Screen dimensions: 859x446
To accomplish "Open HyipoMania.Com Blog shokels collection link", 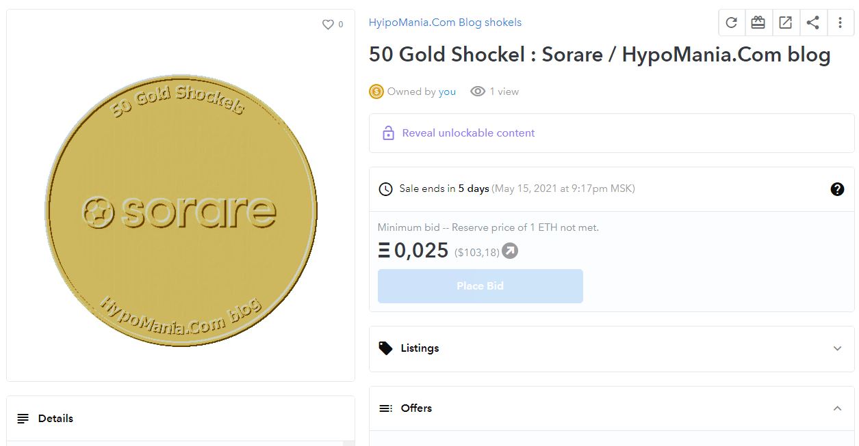I will [x=445, y=23].
